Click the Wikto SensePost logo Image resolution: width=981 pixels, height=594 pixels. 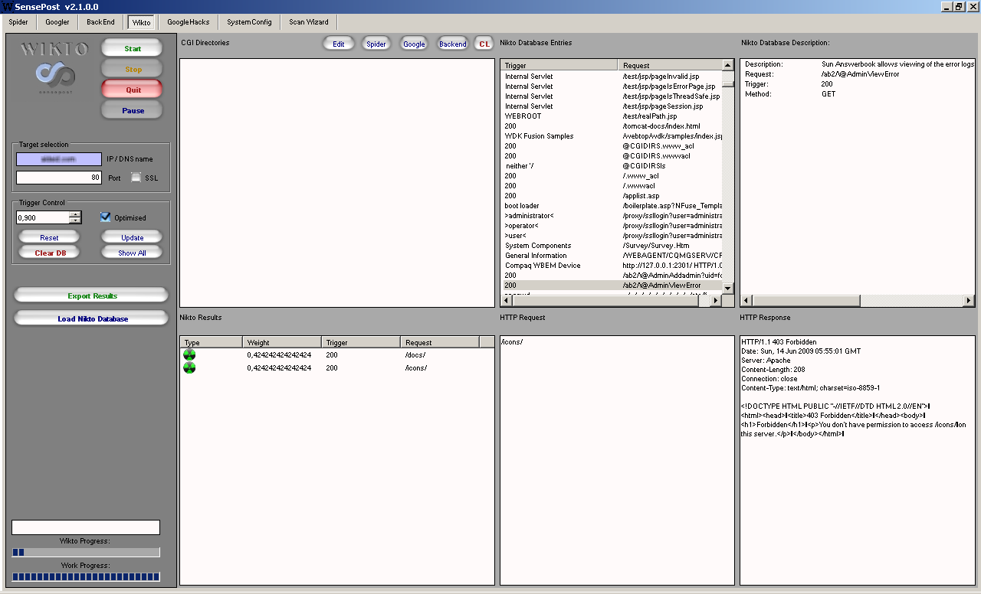[x=55, y=67]
